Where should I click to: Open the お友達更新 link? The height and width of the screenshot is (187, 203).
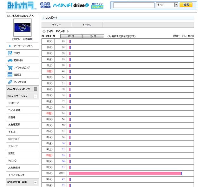[14, 124]
